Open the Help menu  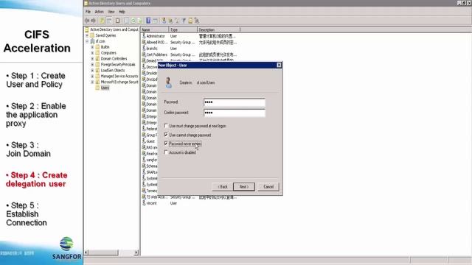pyautogui.click(x=122, y=12)
